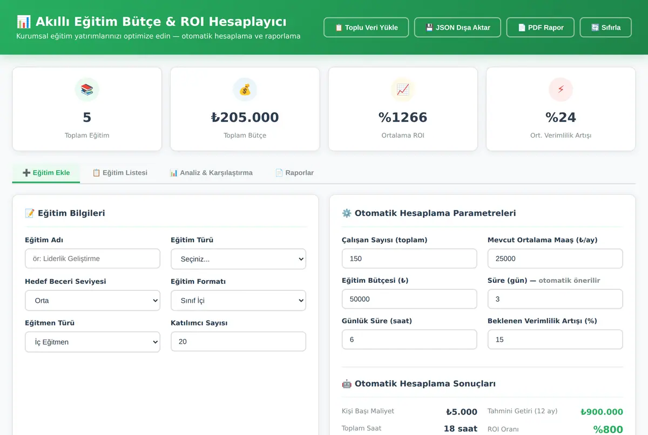Export data via JSON Dışa Aktar button
Screen dimensions: 648x435
[457, 28]
